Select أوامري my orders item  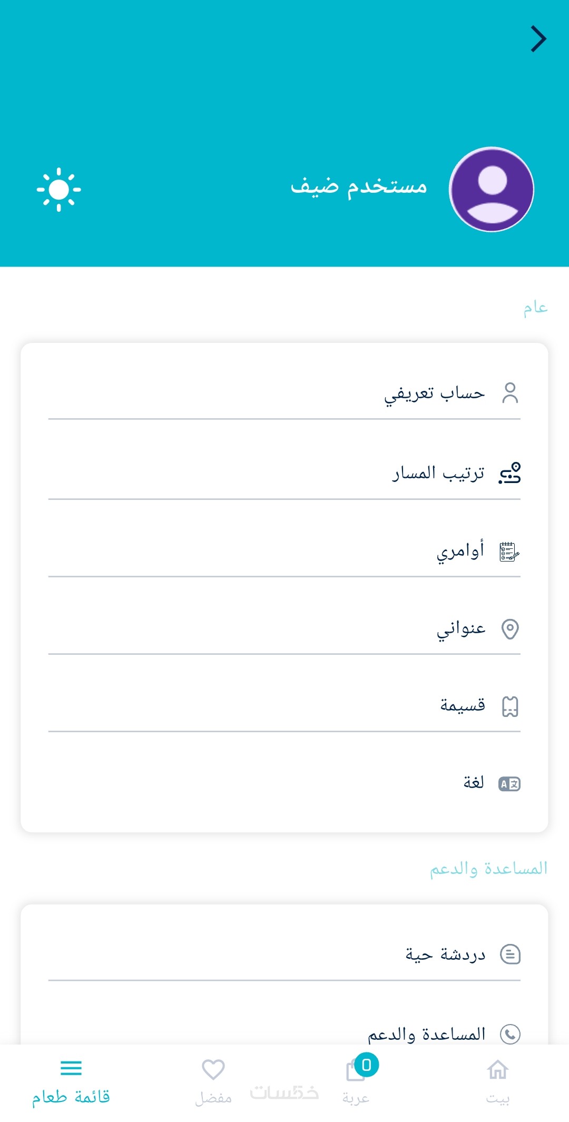pos(460,552)
